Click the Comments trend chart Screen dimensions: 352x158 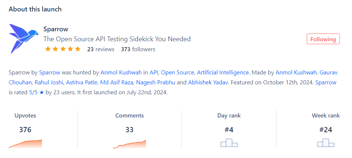click(x=129, y=144)
